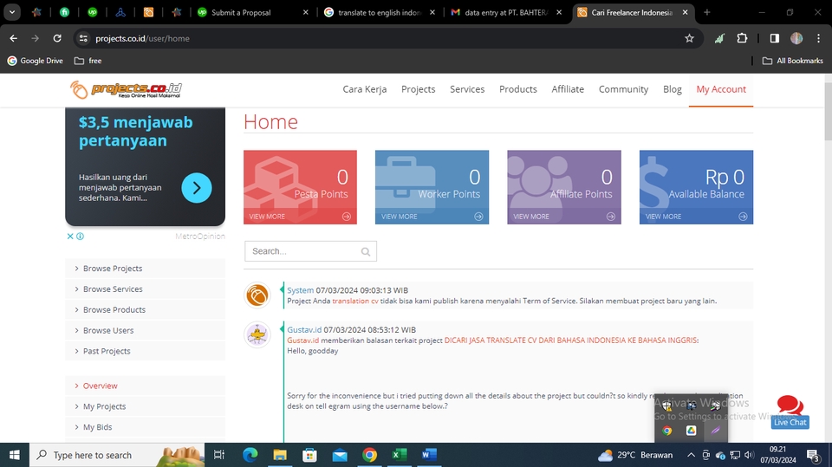Close the Submit a Proposal tab
The image size is (832, 467).
[306, 12]
